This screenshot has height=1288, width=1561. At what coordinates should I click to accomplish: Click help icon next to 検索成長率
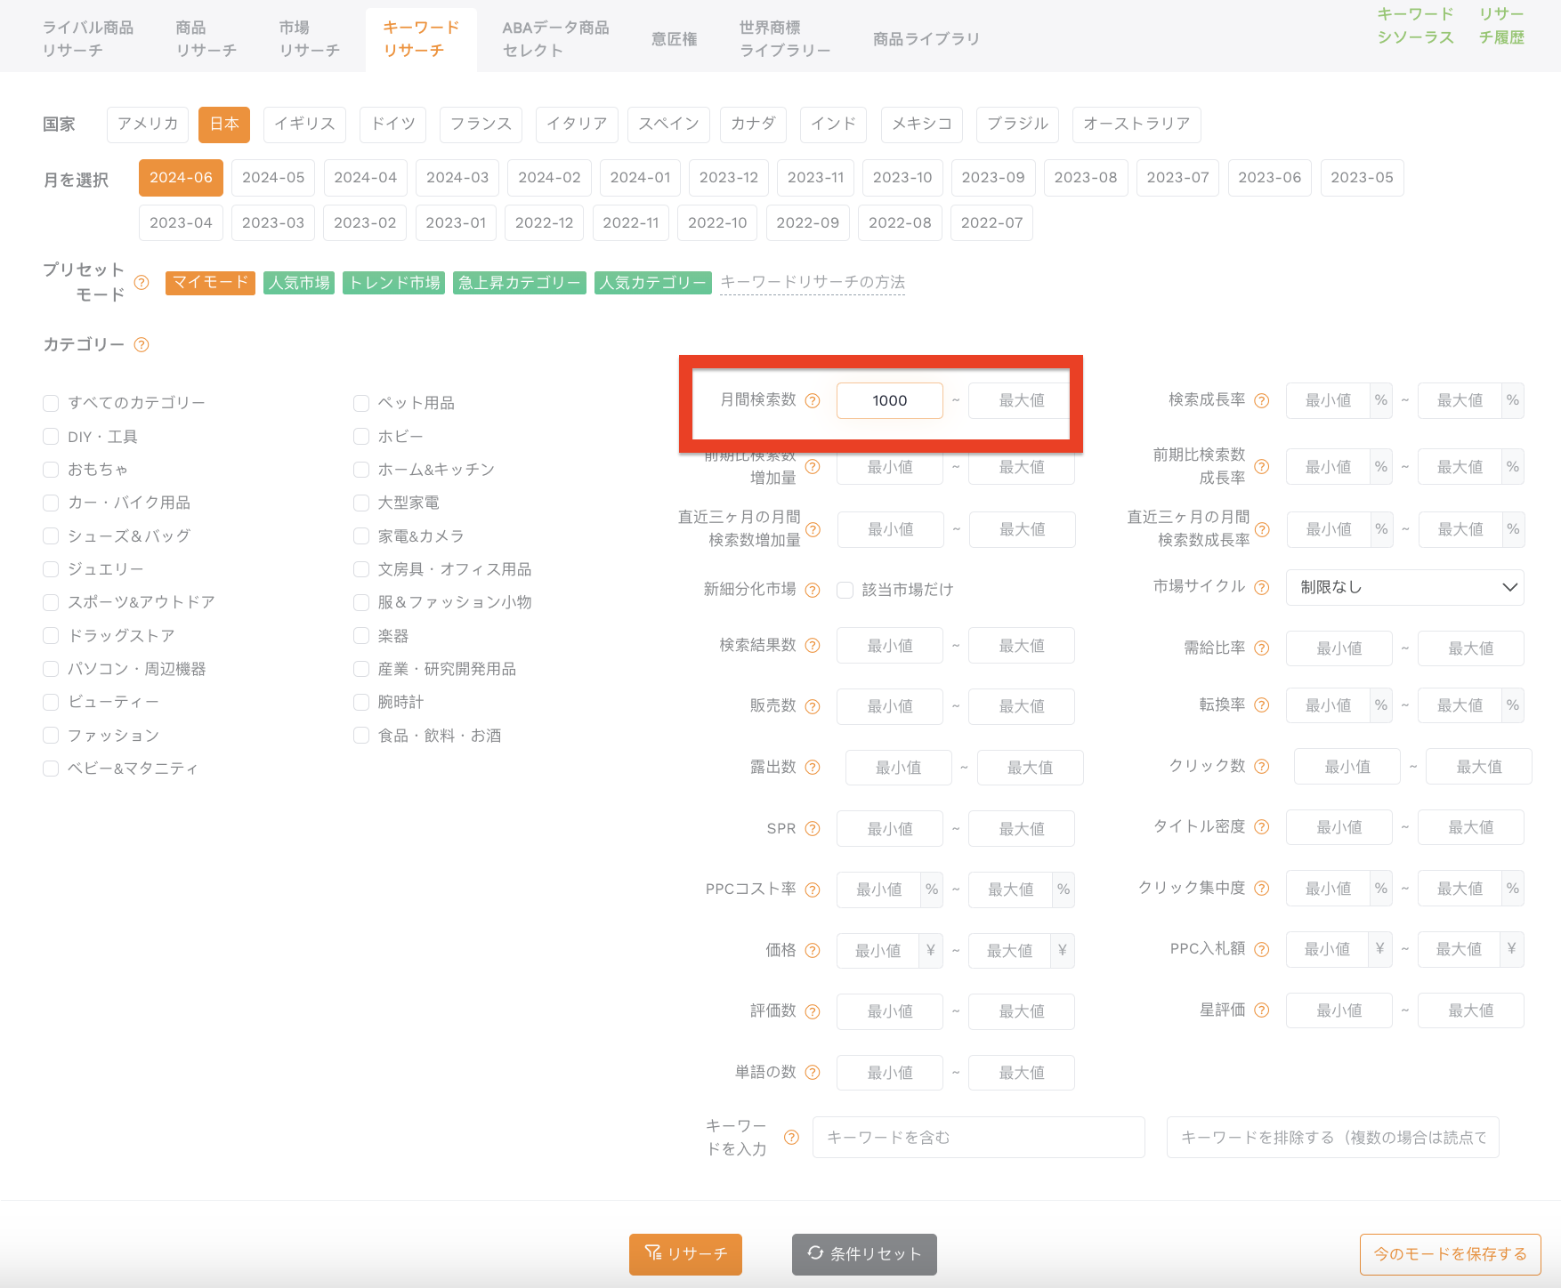coord(1262,401)
